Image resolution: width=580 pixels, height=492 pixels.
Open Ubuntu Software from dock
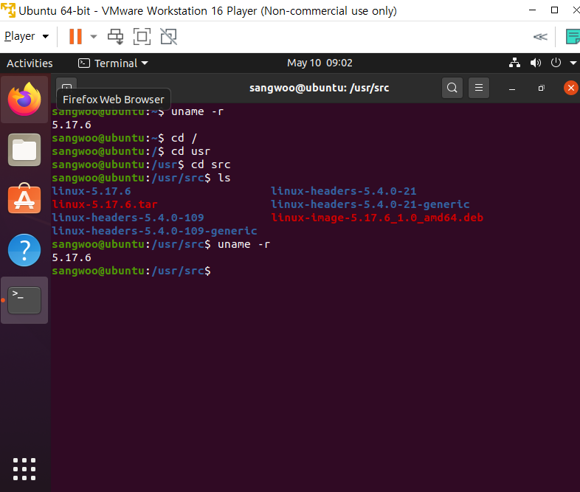tap(24, 198)
